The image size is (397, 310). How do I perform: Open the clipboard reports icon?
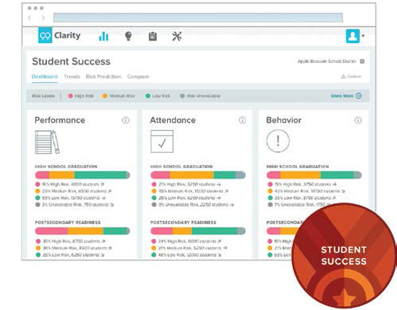click(x=153, y=37)
